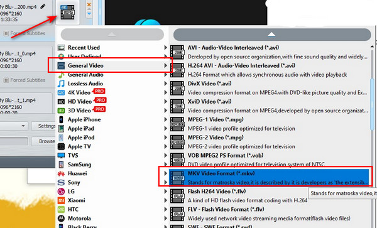Select MKV Video Format (*.mkv)

point(270,178)
